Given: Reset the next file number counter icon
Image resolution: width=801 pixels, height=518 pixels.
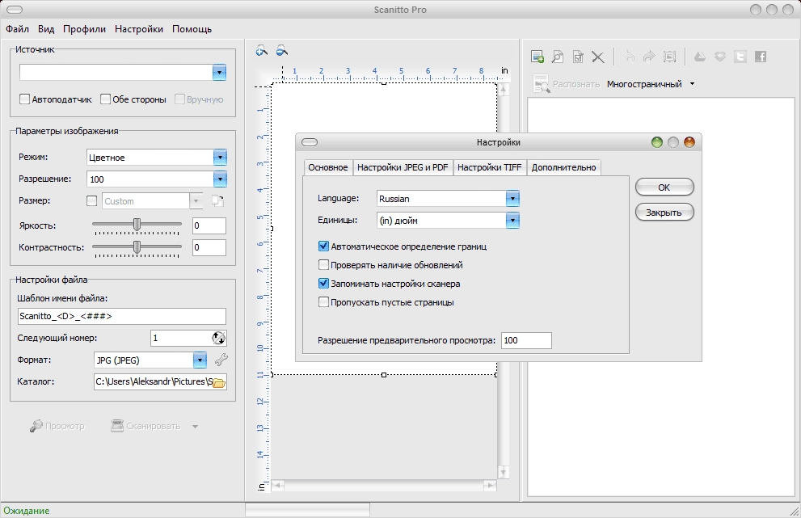Looking at the screenshot, I should coord(218,338).
